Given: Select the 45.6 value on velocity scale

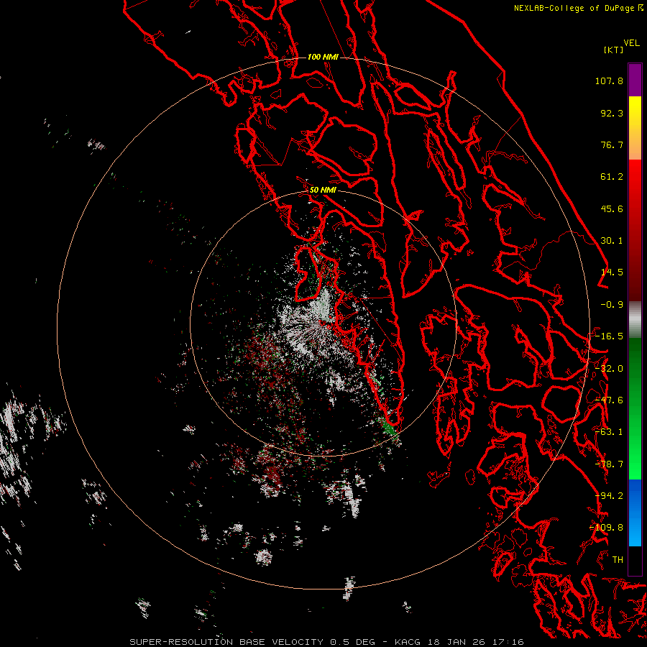Looking at the screenshot, I should coord(612,208).
